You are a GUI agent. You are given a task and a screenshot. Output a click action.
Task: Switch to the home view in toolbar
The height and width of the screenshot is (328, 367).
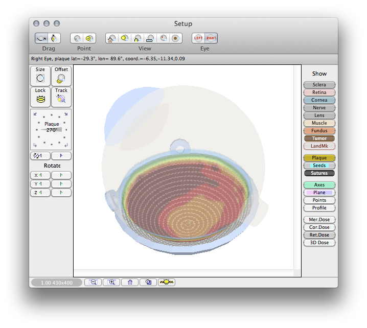coord(111,38)
